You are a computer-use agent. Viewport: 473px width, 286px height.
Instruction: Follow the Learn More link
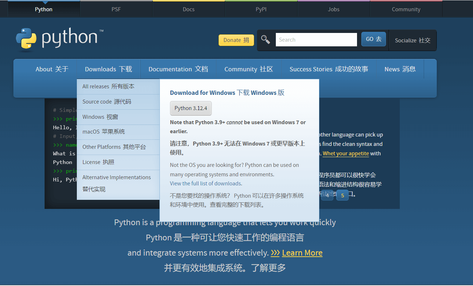click(302, 253)
